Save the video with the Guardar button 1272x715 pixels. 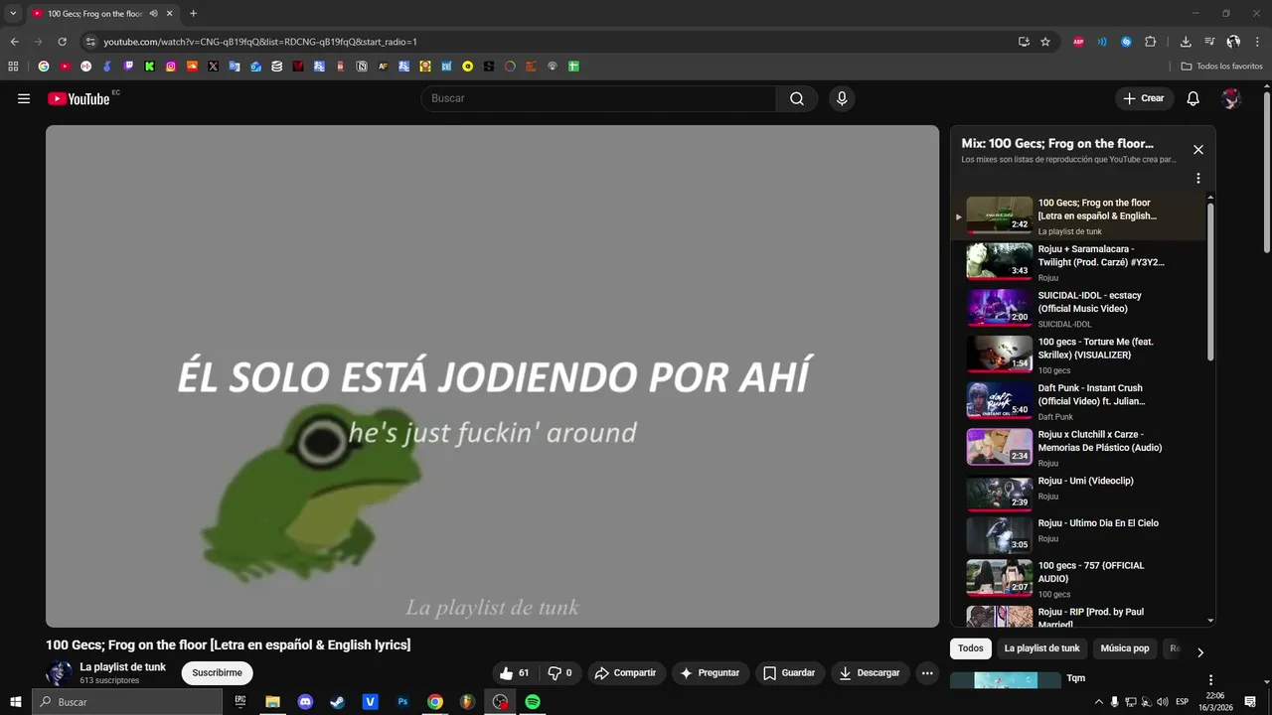tap(789, 672)
